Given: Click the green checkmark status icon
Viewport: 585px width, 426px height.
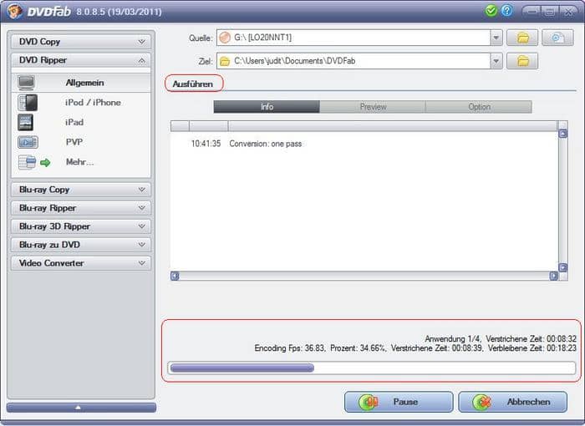Looking at the screenshot, I should pos(491,11).
